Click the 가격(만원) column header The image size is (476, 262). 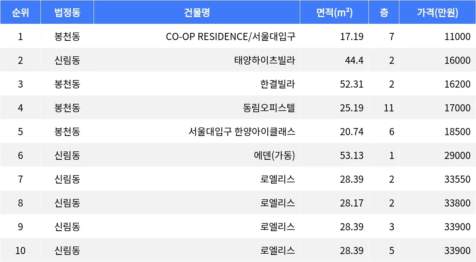(x=437, y=13)
